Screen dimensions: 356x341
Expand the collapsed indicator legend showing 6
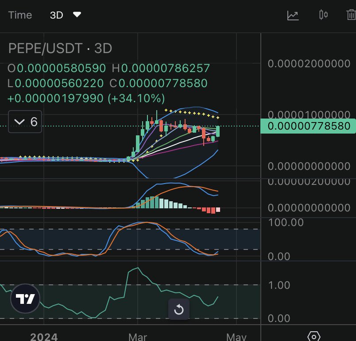25,122
